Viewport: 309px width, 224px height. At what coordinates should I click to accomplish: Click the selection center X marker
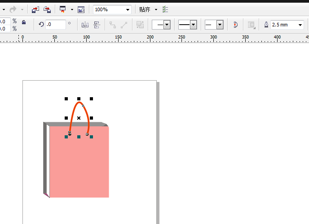click(79, 118)
